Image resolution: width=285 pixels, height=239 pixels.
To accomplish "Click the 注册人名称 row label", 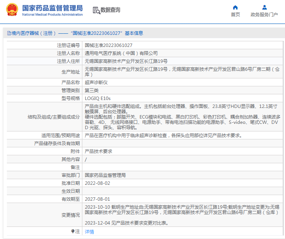I will [x=68, y=53].
